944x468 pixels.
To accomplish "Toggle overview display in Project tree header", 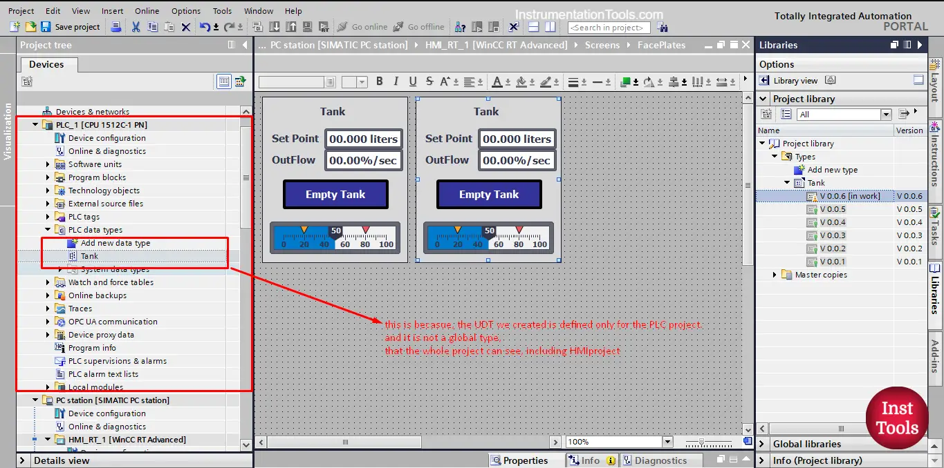I will tap(231, 45).
